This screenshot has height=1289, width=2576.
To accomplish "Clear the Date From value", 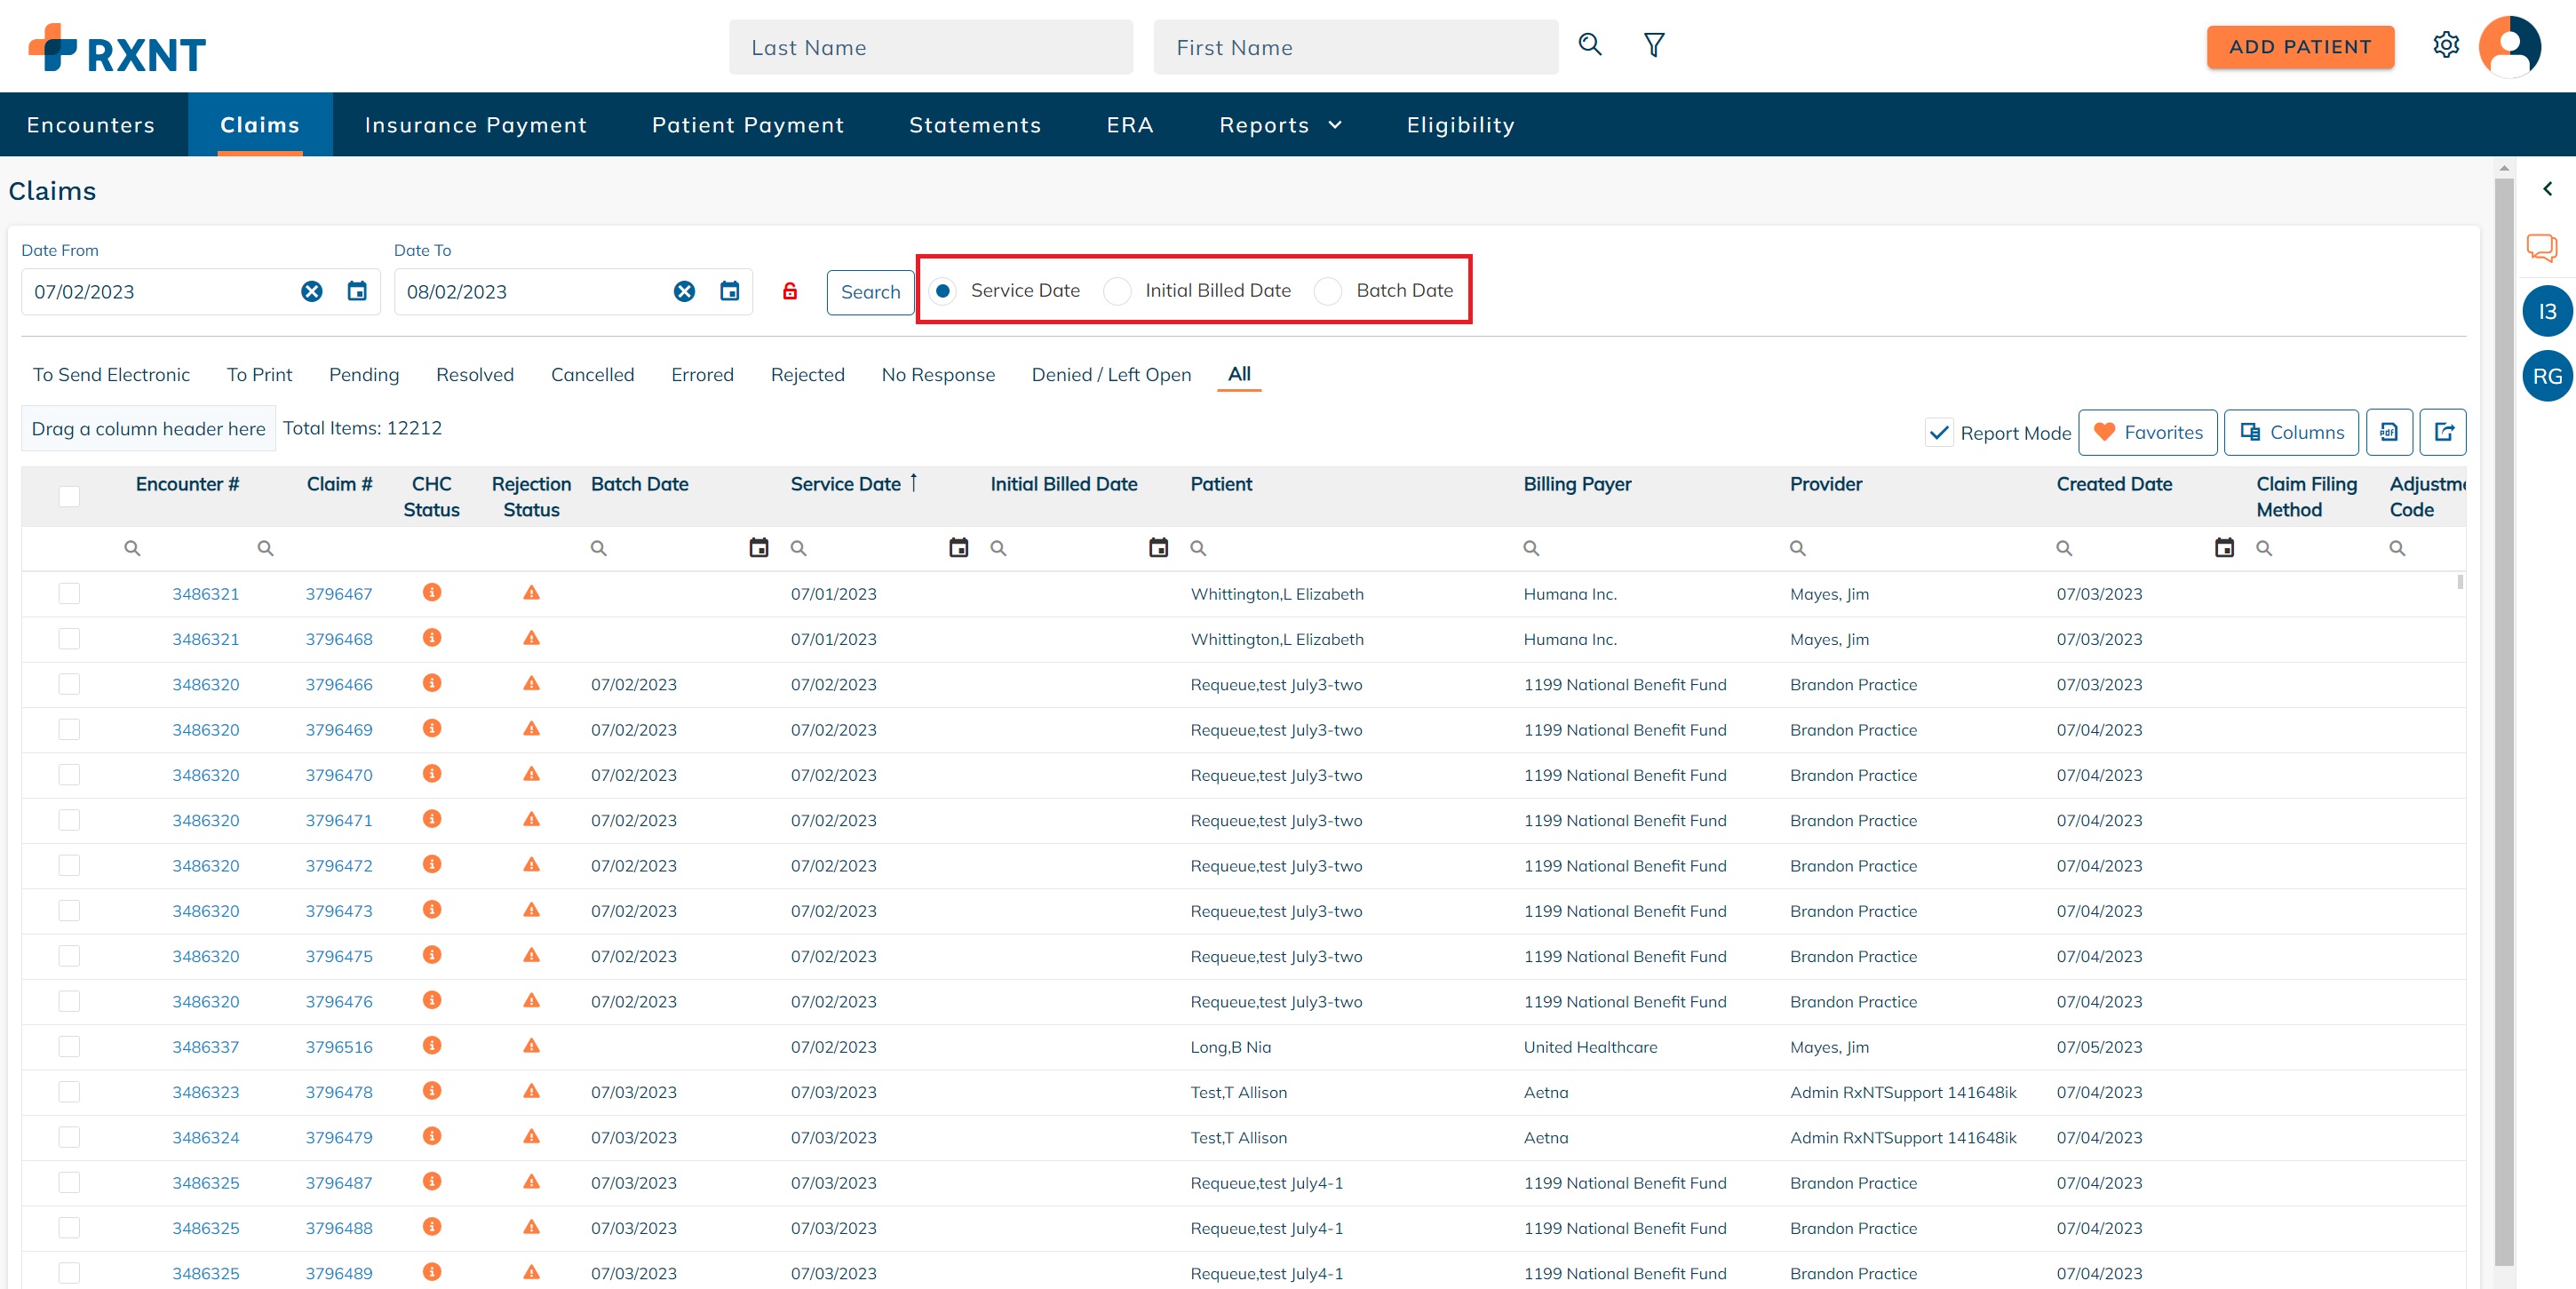I will [312, 291].
